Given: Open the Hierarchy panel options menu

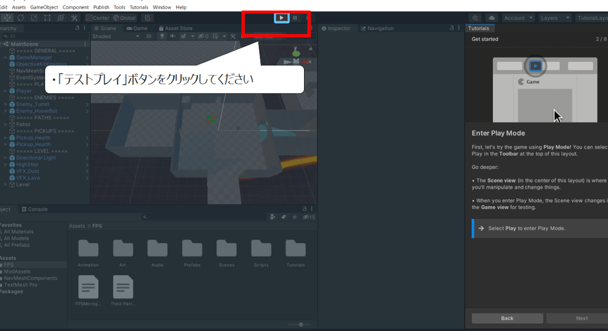Looking at the screenshot, I should click(85, 28).
